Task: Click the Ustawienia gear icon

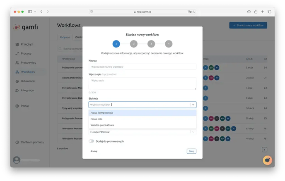Action: tap(17, 81)
